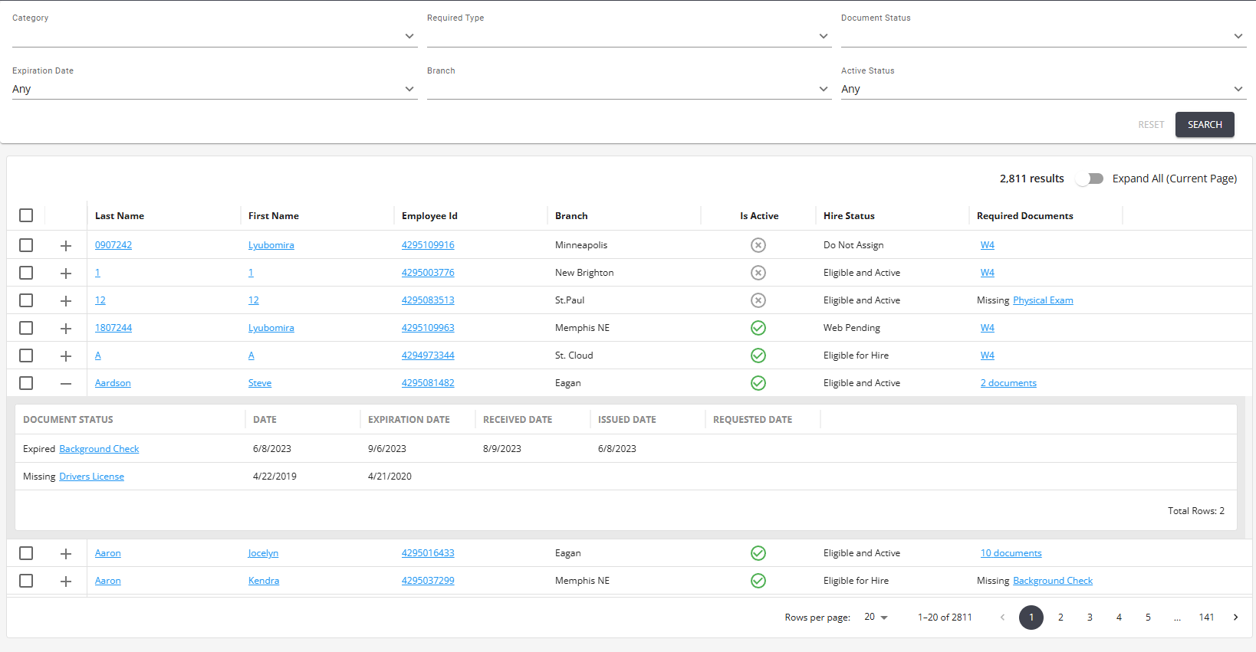The image size is (1256, 652).
Task: Go to previous page arrow
Action: coord(1002,618)
